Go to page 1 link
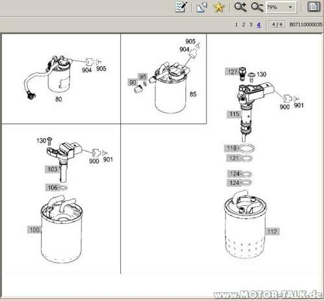This screenshot has height=301, width=325. point(237,25)
